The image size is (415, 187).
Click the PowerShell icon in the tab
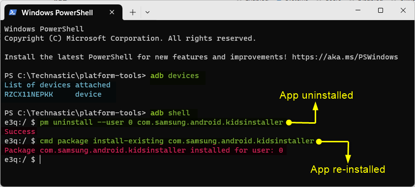pos(13,12)
